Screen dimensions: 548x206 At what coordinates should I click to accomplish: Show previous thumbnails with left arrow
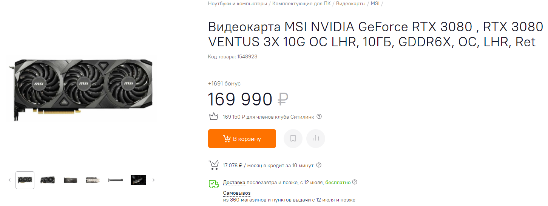coord(9,180)
